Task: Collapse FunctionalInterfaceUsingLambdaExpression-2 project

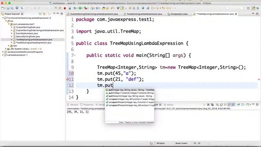Action: click(3, 18)
